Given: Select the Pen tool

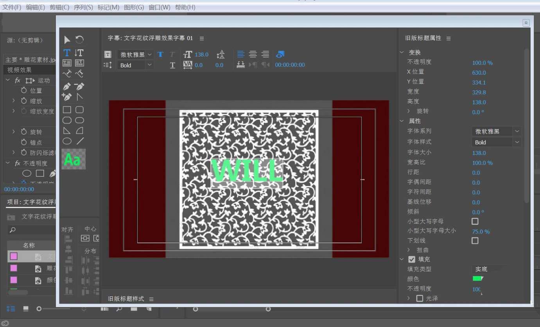Looking at the screenshot, I should point(67,86).
